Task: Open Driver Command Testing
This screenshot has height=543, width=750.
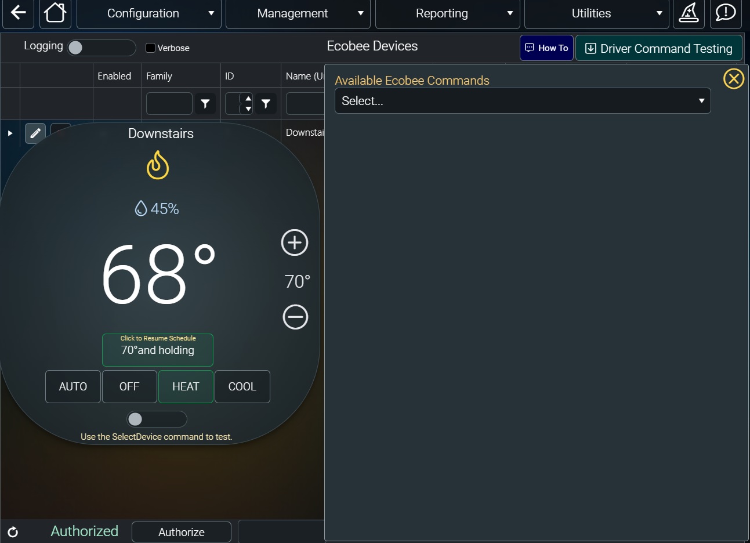Action: click(x=659, y=48)
